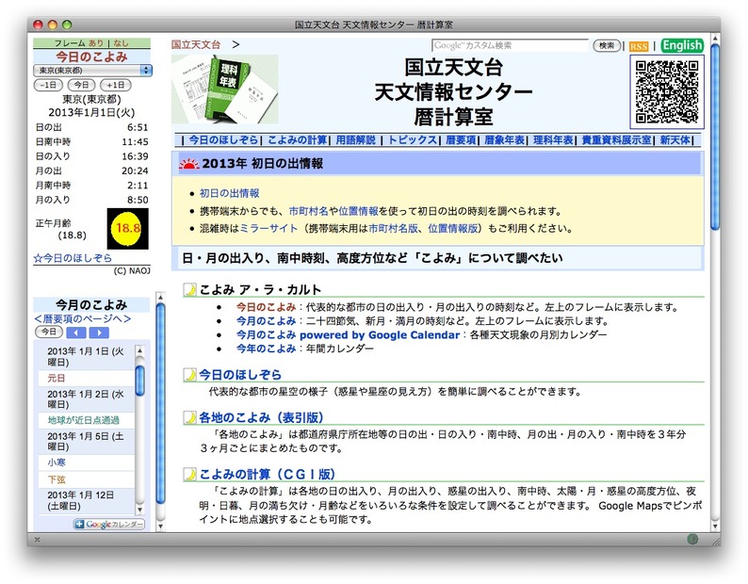Advance one day with +1日 button
This screenshot has width=748, height=584.
[x=116, y=85]
